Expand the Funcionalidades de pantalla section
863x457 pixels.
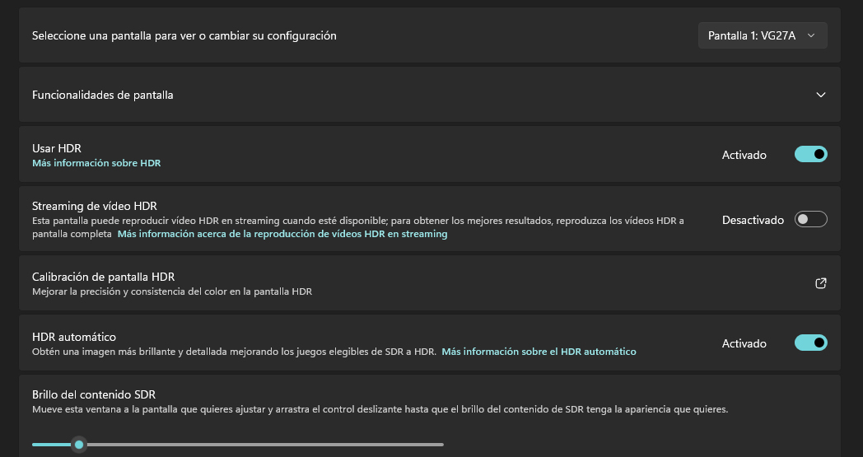click(x=821, y=95)
